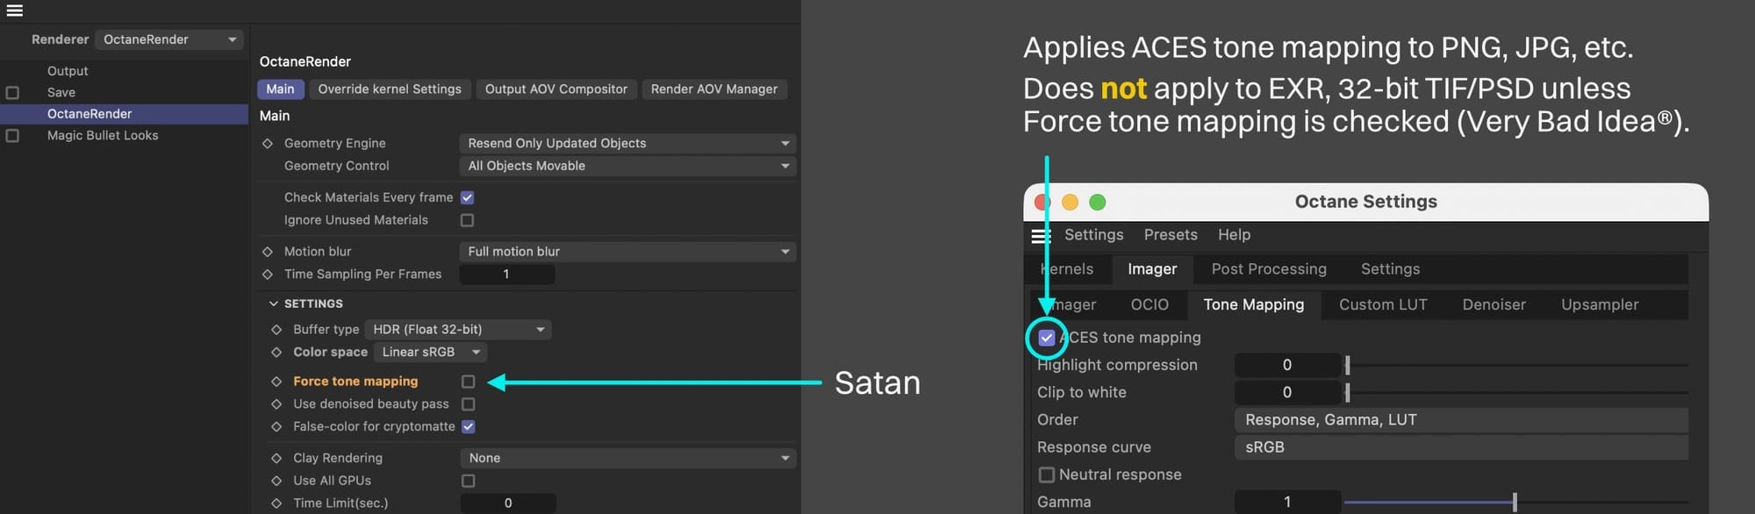Click keyframe diamond next to Buffer type

click(276, 330)
